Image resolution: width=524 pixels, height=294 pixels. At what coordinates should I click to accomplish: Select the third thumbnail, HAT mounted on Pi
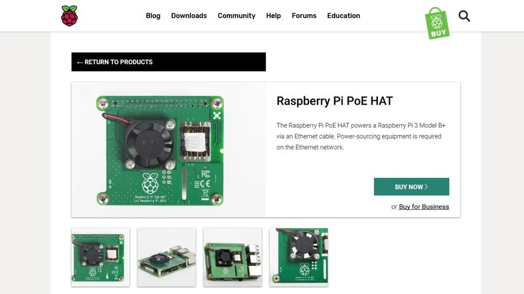coord(233,257)
